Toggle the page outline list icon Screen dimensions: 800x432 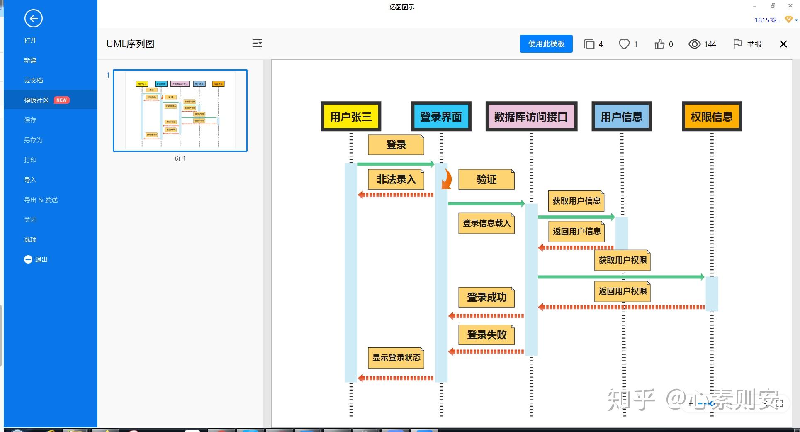coord(257,44)
